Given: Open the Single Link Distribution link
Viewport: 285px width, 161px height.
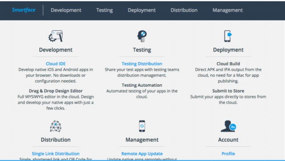Looking at the screenshot, I should coord(56,153).
